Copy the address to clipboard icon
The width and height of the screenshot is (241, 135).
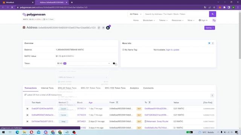click(x=99, y=28)
